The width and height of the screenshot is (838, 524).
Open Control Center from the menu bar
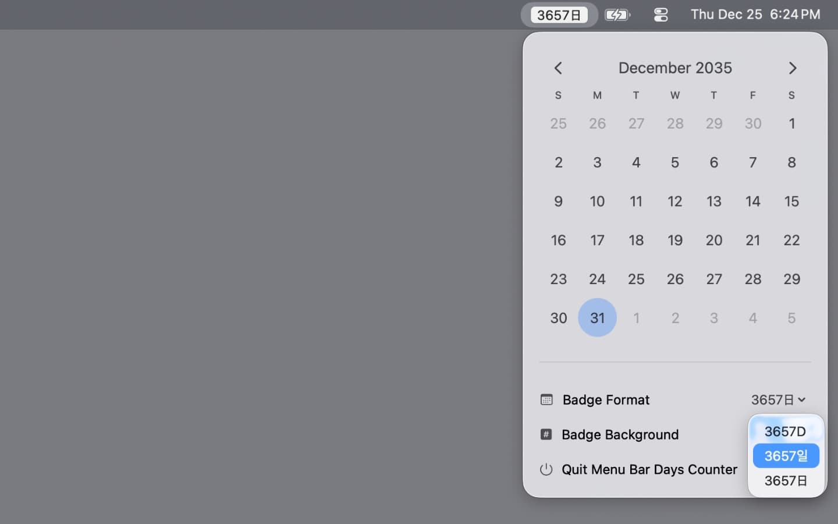pos(661,15)
